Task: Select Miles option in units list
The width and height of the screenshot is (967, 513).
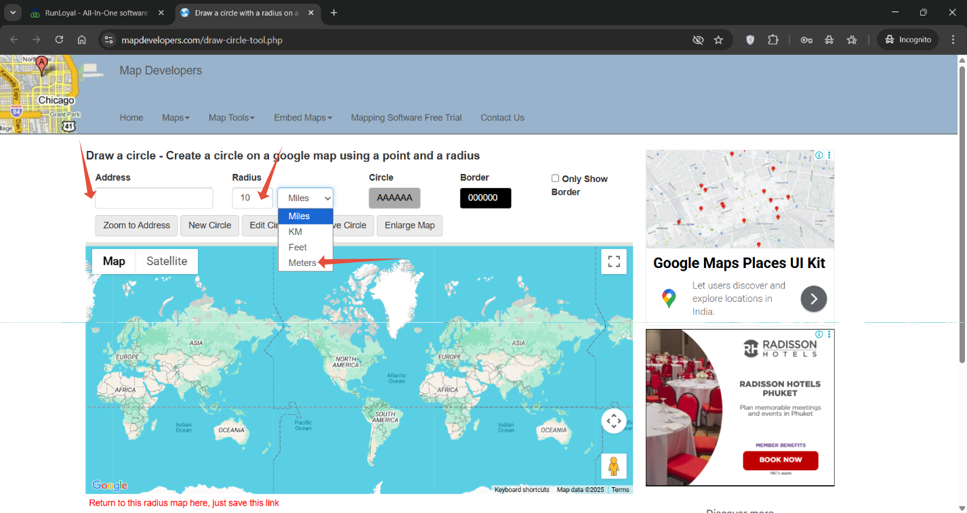Action: click(306, 216)
